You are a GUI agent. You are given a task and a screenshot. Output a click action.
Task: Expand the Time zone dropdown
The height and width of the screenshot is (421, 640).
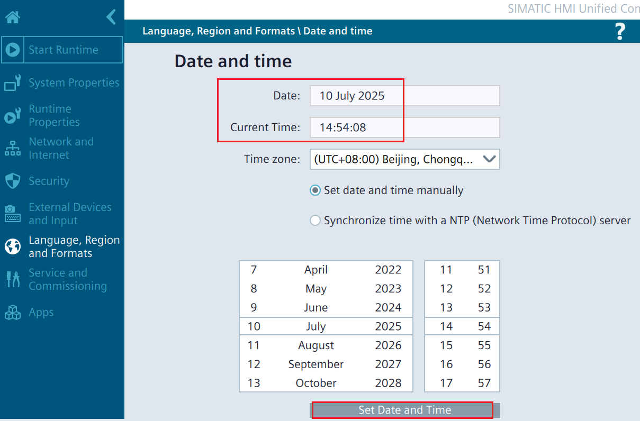tap(490, 159)
